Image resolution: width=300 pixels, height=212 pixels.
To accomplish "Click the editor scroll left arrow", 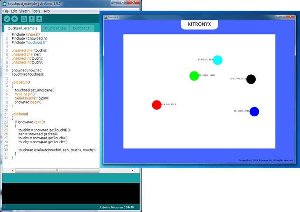I will [x=12, y=171].
